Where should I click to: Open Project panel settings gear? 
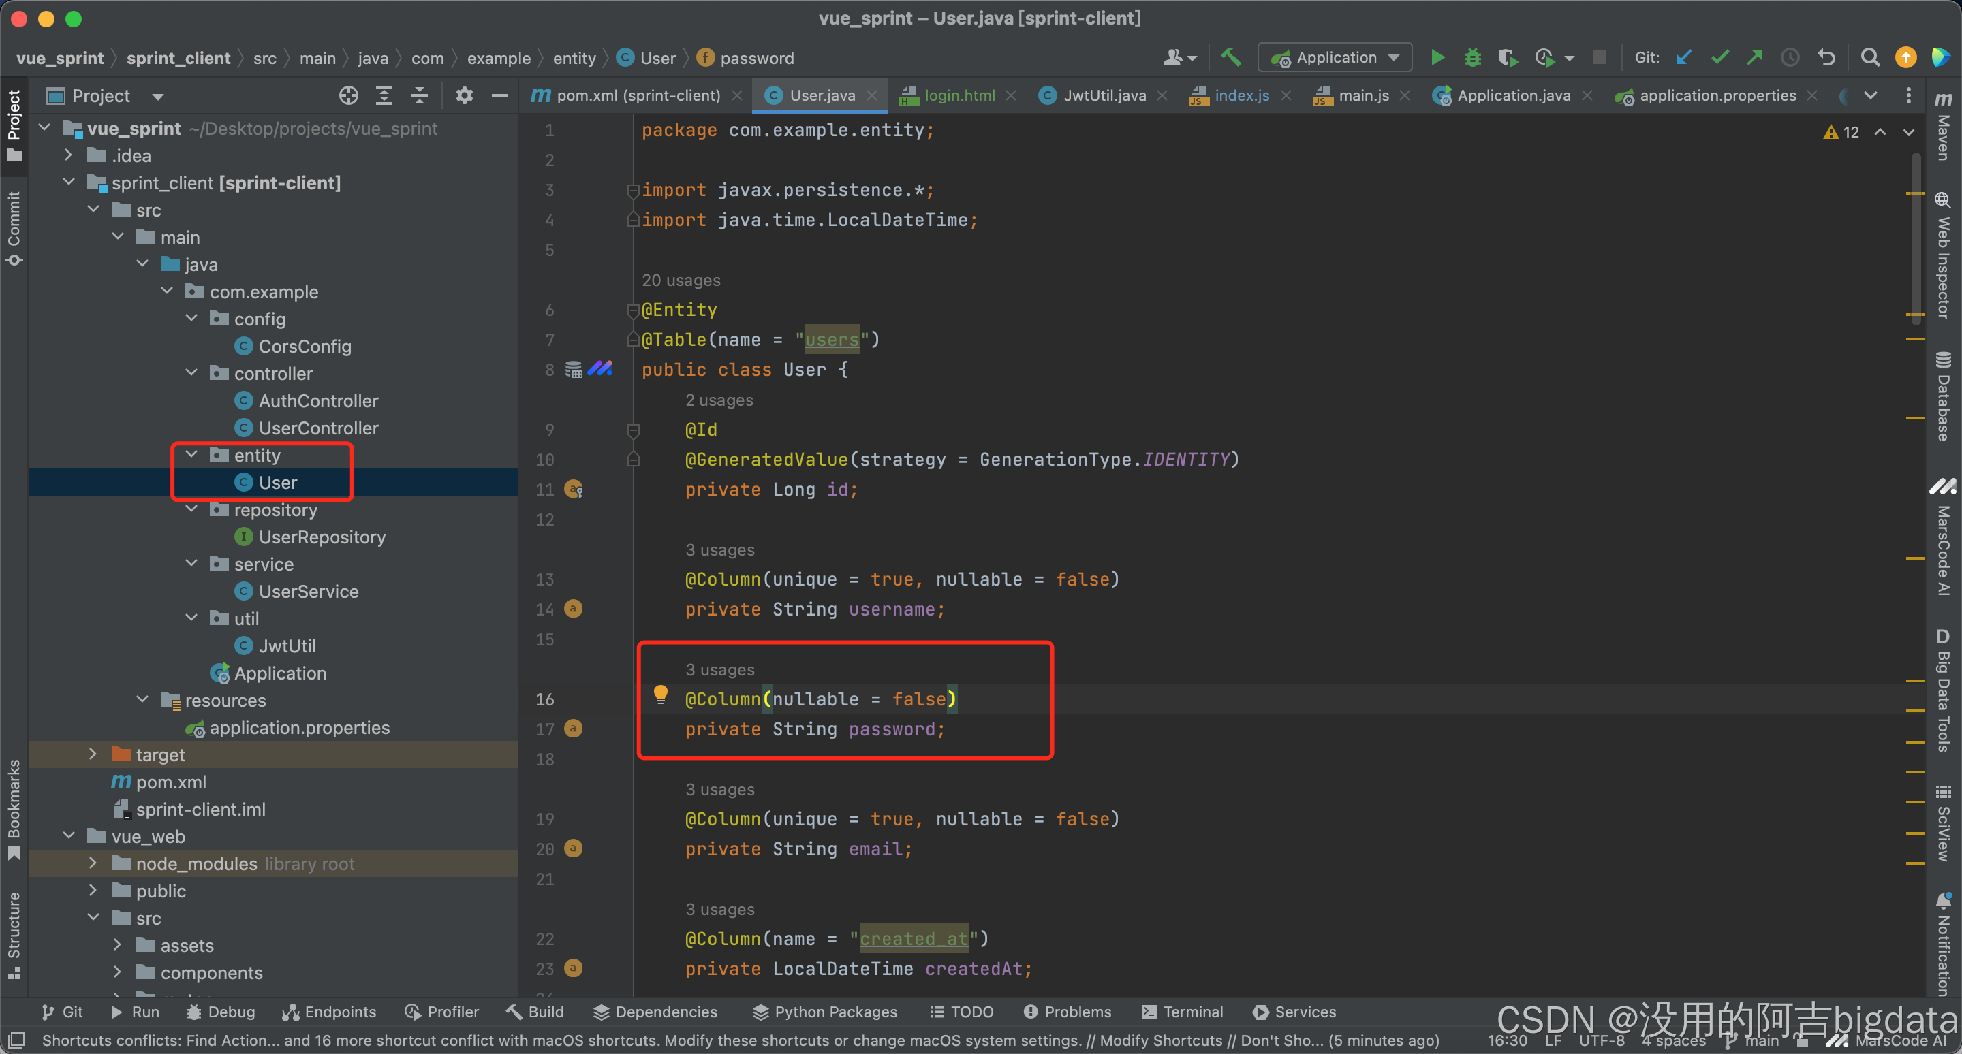coord(465,96)
